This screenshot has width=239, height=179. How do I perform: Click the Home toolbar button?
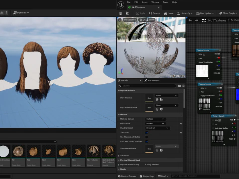coord(169,13)
